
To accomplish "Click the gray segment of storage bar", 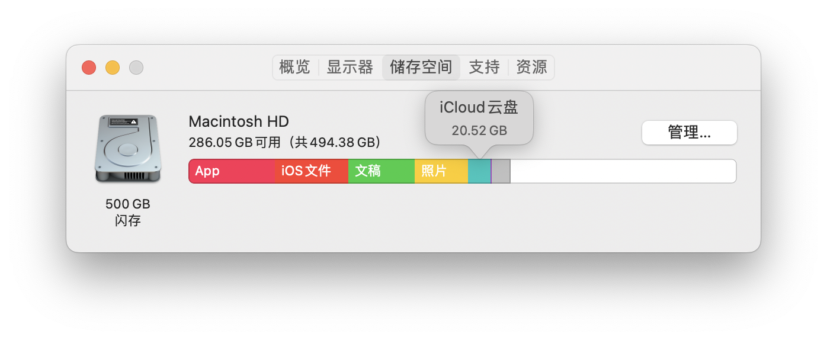I will point(501,171).
